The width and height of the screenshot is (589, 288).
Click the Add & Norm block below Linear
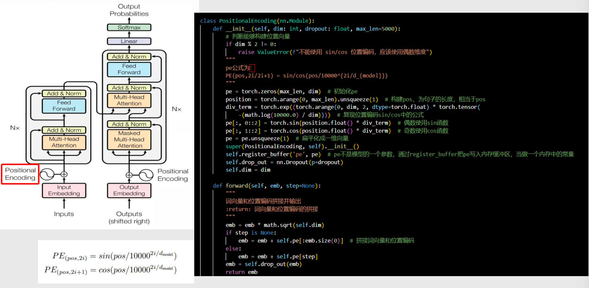[129, 57]
